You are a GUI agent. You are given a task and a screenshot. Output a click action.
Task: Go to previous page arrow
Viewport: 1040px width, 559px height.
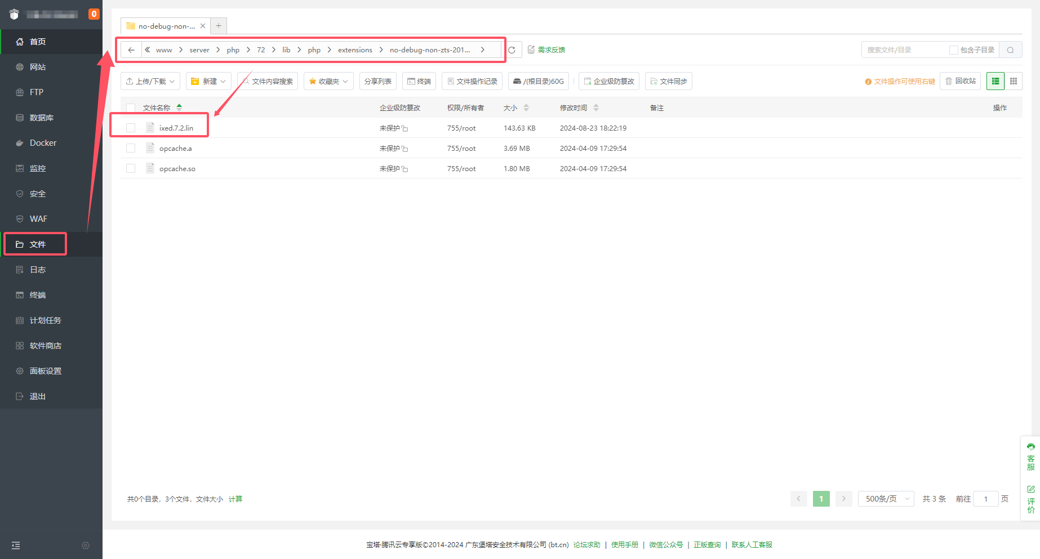798,499
